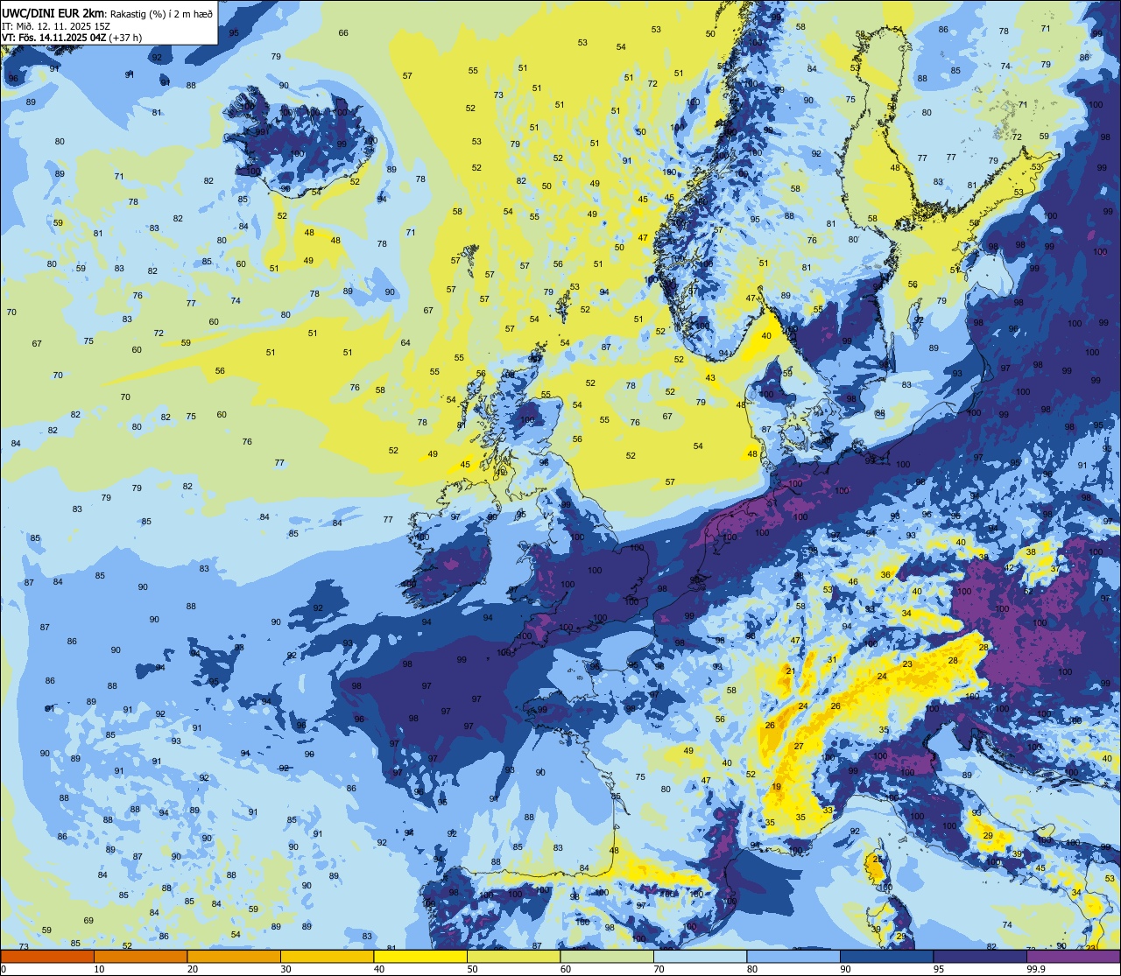1121x976 pixels.
Task: Click the legend label 10
Action: (x=99, y=969)
